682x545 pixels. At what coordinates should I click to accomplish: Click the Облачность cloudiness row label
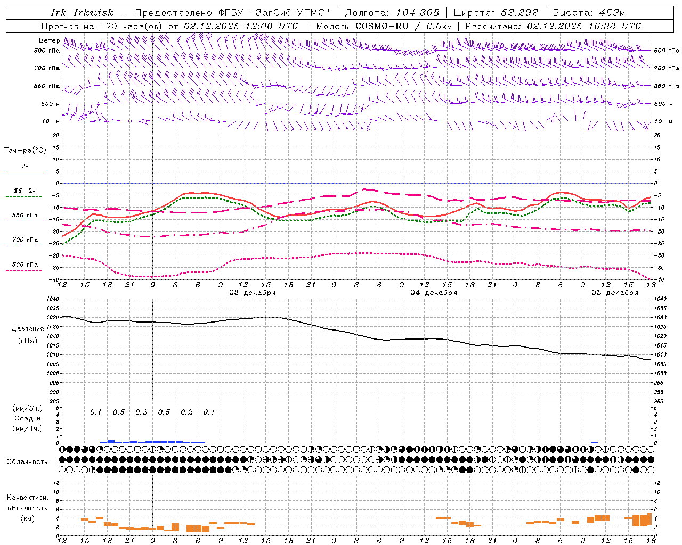pos(27,461)
